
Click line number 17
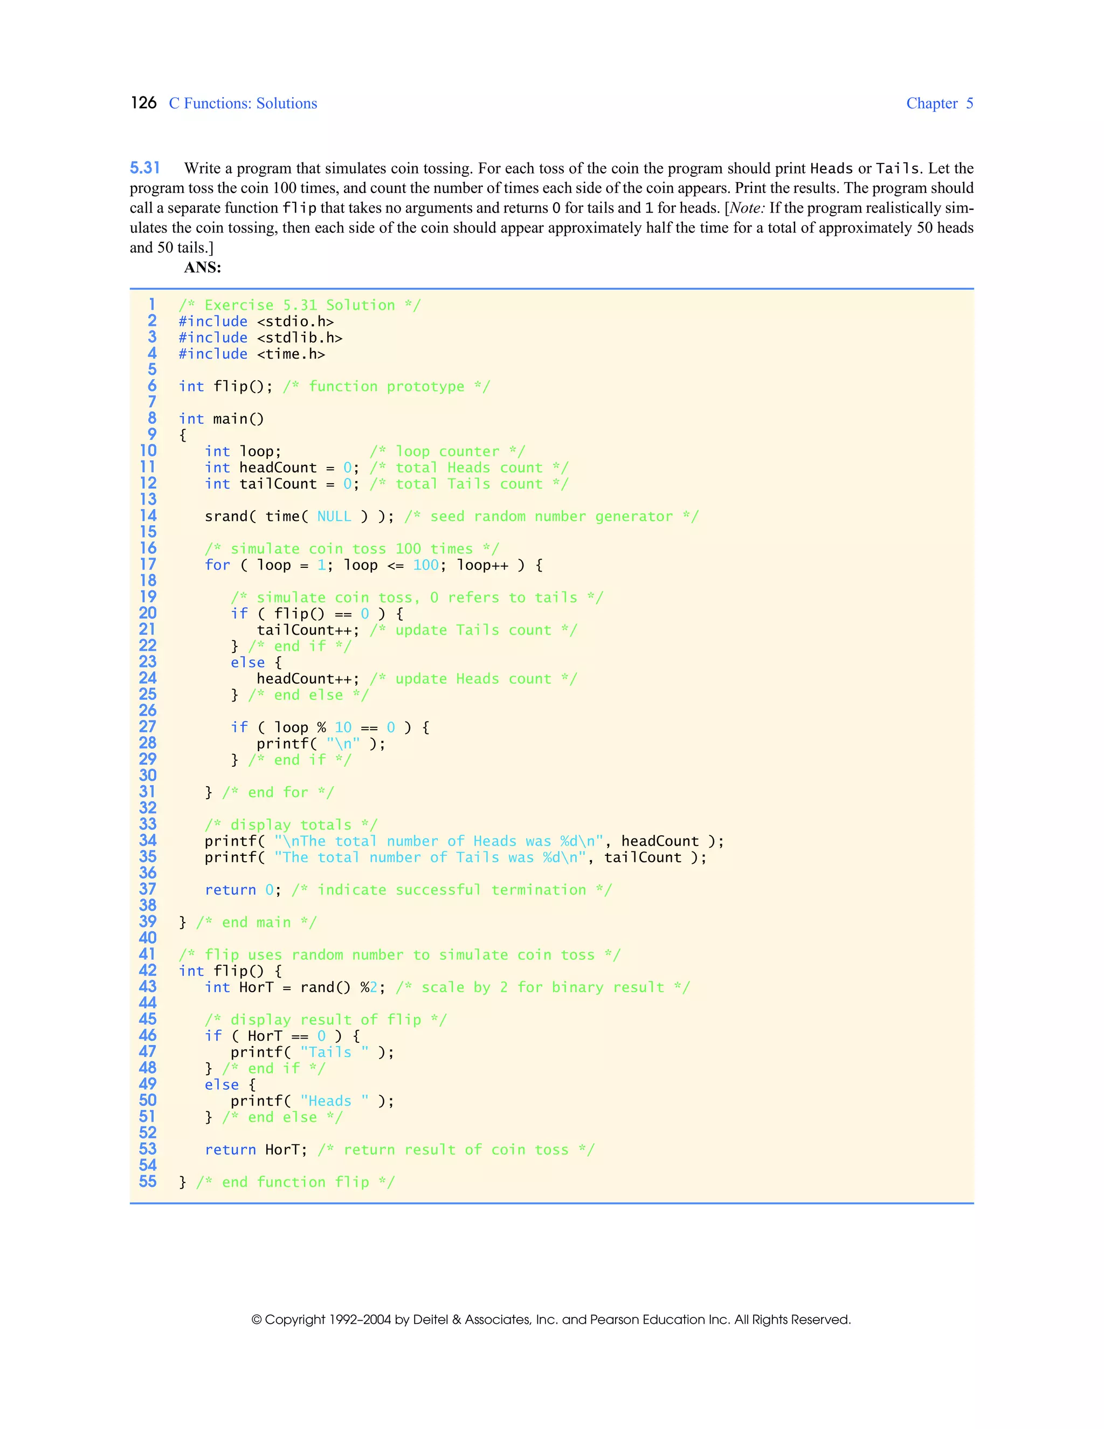[148, 565]
